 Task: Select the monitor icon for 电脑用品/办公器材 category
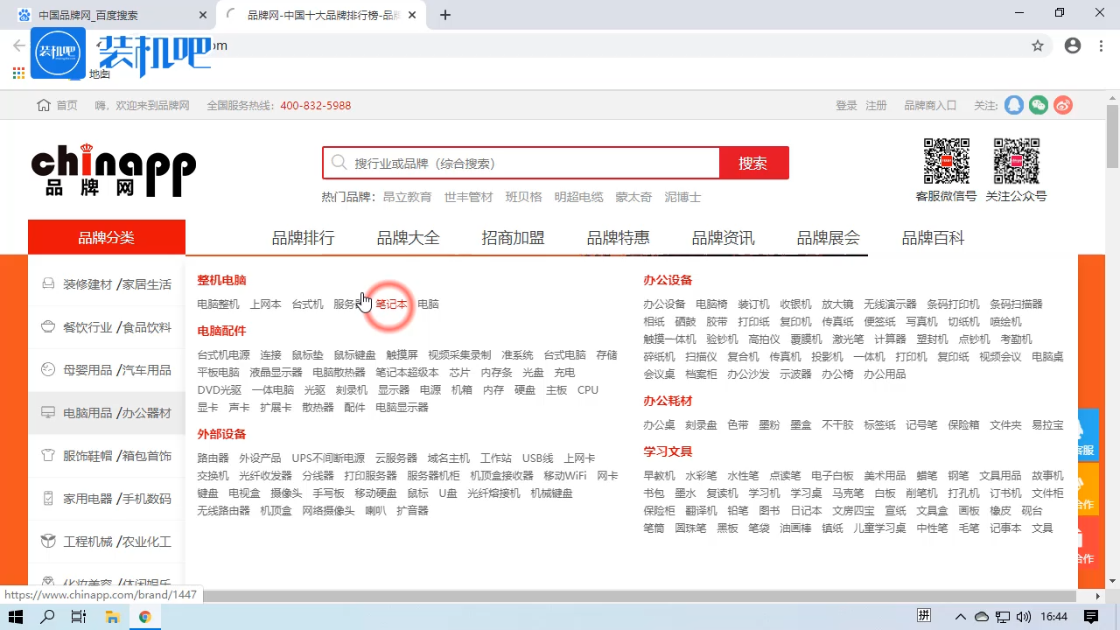48,412
